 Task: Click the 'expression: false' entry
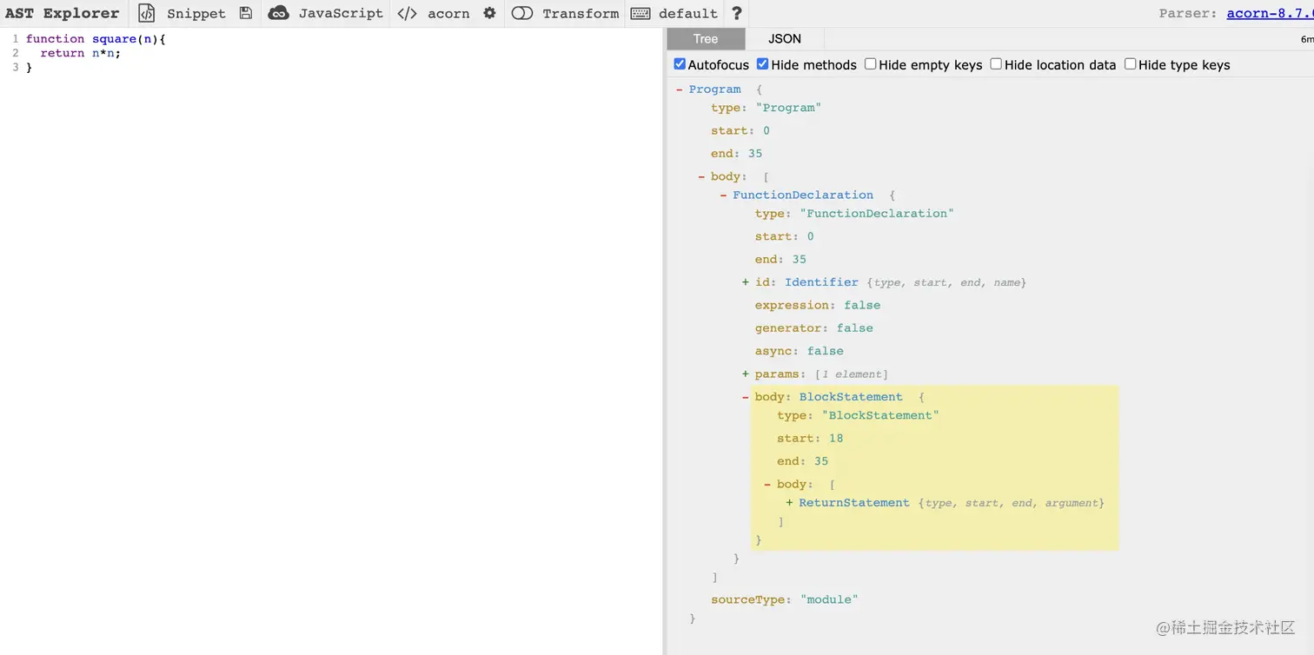tap(818, 305)
